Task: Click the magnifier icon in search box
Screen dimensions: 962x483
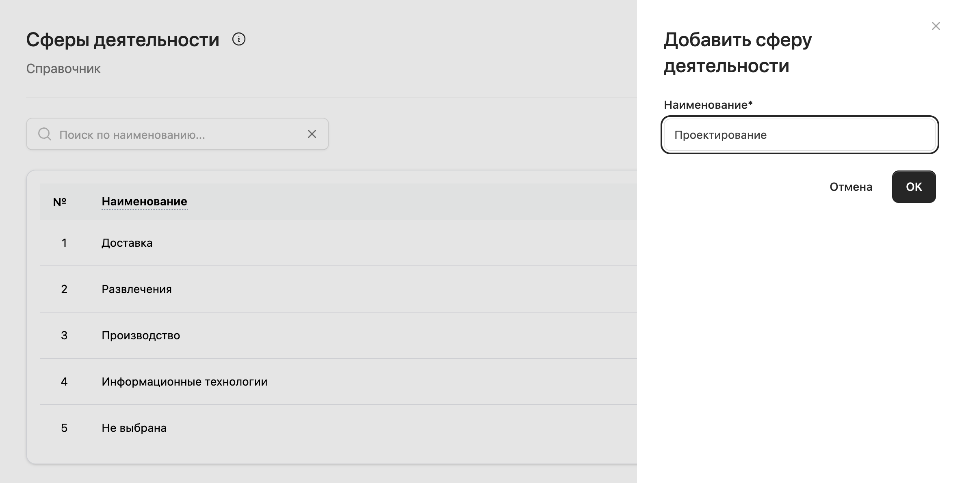Action: tap(45, 134)
